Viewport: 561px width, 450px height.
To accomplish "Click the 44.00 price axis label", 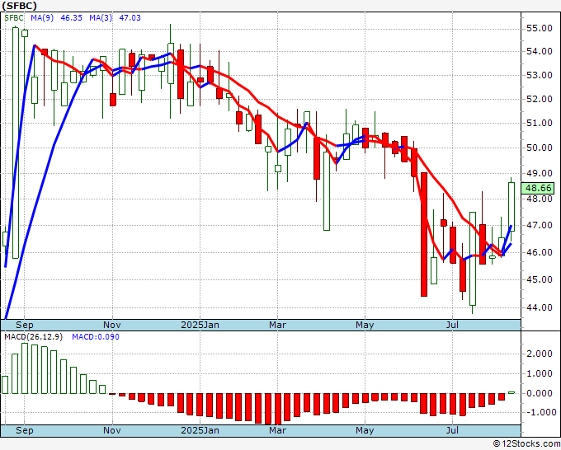I will [x=540, y=307].
